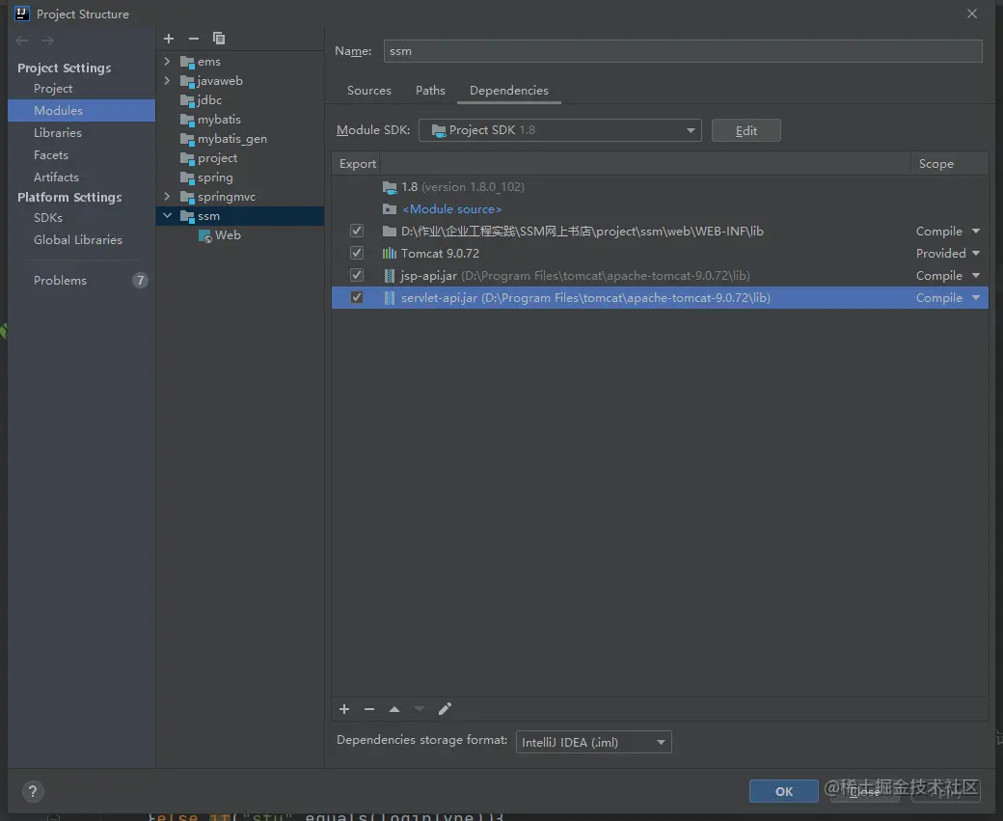The width and height of the screenshot is (1003, 821).
Task: Open Dependencies storage format dropdown
Action: pyautogui.click(x=594, y=742)
